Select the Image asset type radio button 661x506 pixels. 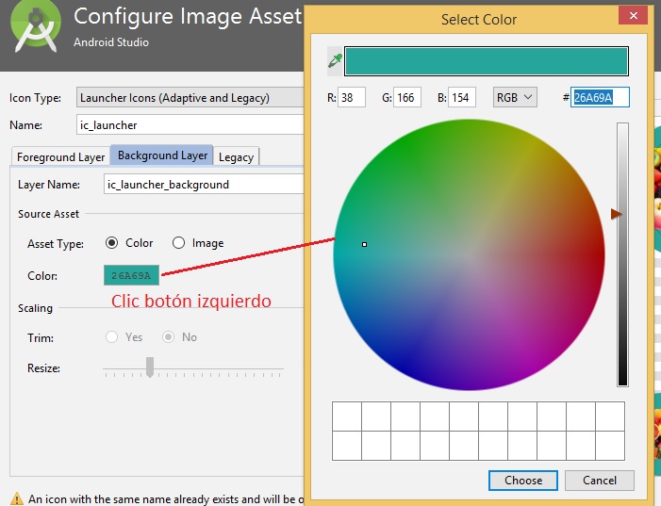[x=179, y=243]
